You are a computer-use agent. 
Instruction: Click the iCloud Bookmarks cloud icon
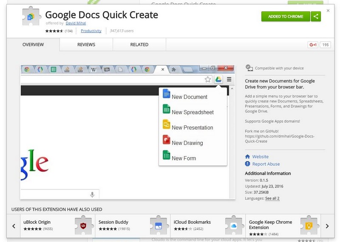[233, 226]
